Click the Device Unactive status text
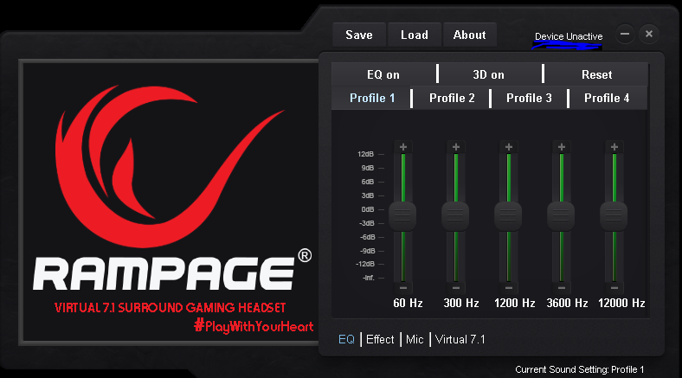 tap(569, 36)
